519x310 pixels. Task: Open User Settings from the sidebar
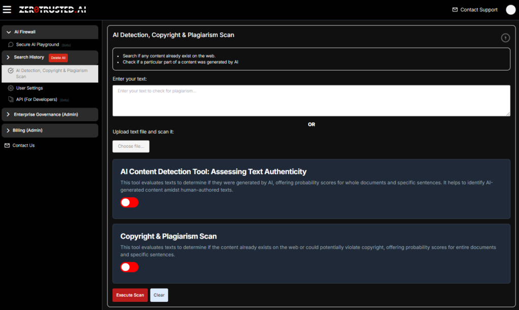29,88
